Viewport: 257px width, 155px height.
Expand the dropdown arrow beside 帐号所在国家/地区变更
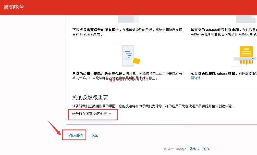click(110, 114)
